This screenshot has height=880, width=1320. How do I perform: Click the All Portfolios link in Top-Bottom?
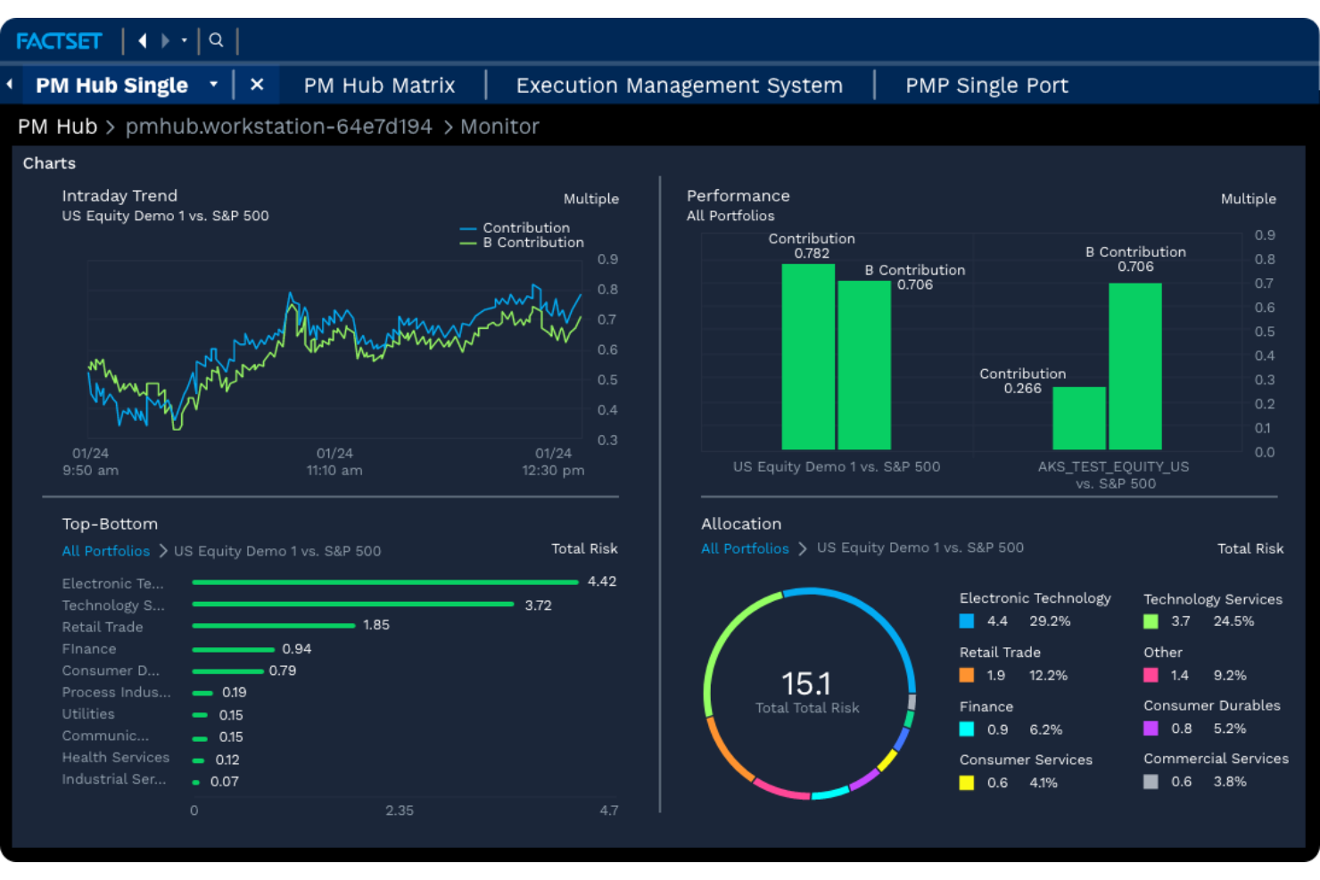[x=105, y=551]
